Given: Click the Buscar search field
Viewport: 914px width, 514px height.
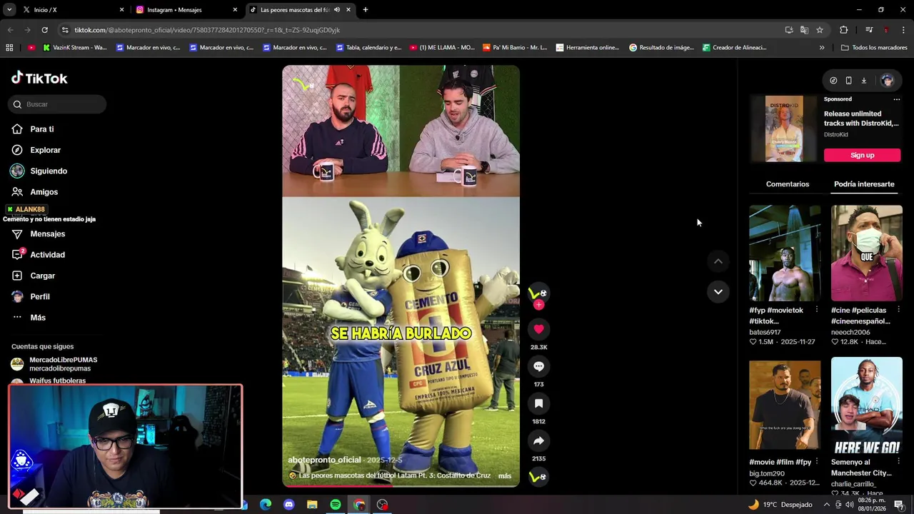Looking at the screenshot, I should (x=58, y=104).
